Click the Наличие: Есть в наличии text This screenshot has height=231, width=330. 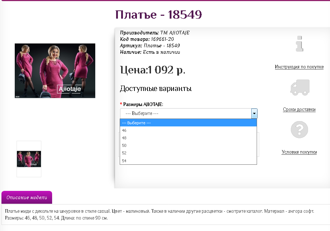point(150,52)
